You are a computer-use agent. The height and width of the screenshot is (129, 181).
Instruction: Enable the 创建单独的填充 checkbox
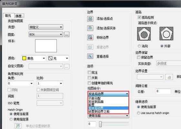pos(89,83)
